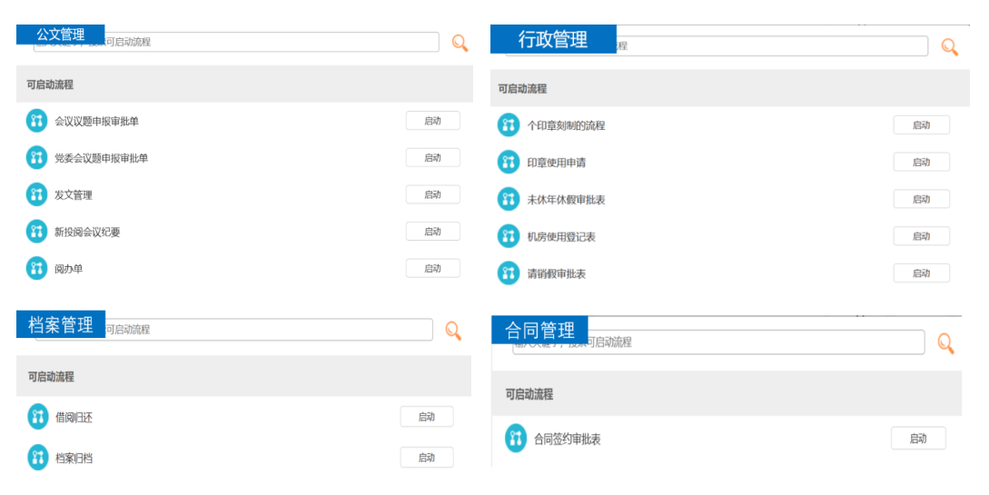Image resolution: width=989 pixels, height=495 pixels.
Task: Click the 请销假审批表 row label
Action: (557, 273)
